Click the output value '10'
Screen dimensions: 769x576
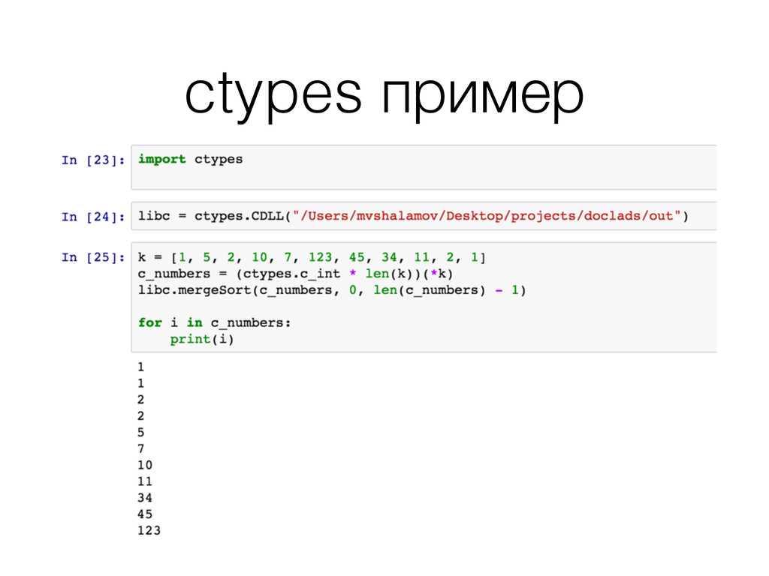click(145, 465)
